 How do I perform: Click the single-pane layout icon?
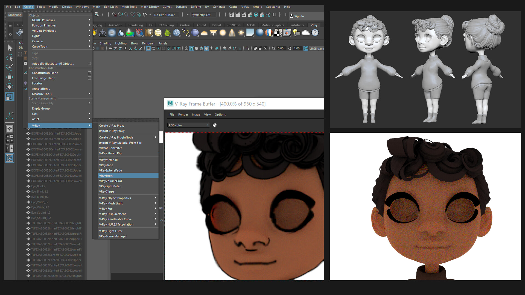coord(10,129)
